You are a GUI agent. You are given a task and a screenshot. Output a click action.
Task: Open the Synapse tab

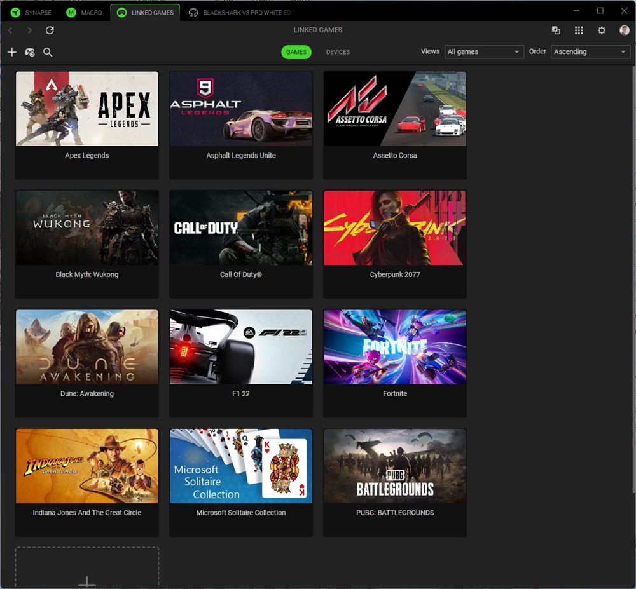[32, 13]
